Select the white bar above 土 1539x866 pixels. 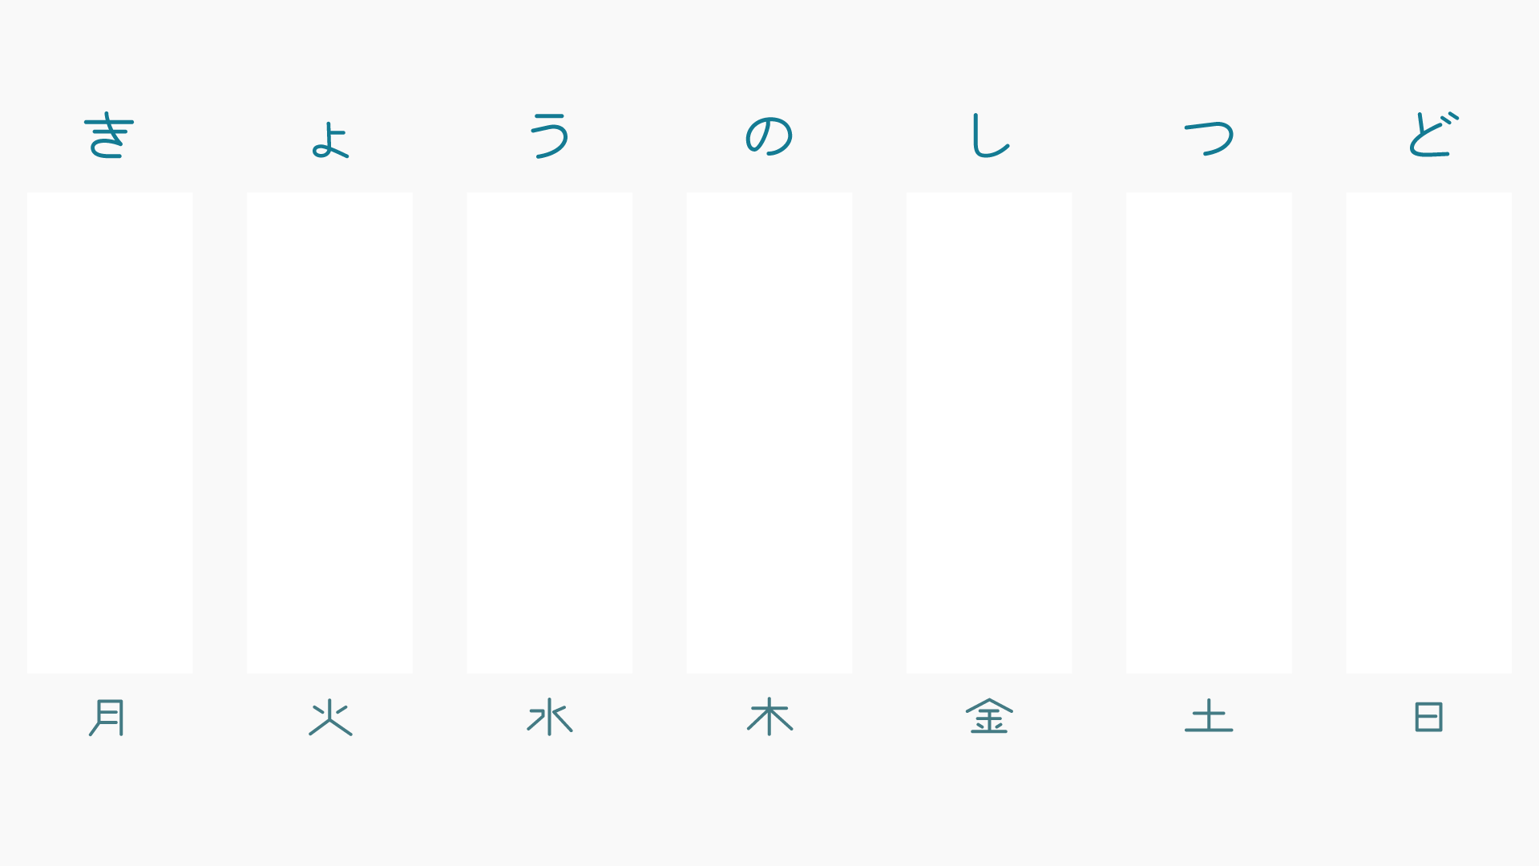[x=1209, y=432]
